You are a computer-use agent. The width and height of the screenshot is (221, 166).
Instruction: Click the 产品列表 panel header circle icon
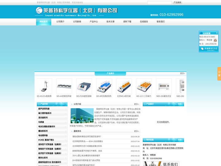coord(39,104)
